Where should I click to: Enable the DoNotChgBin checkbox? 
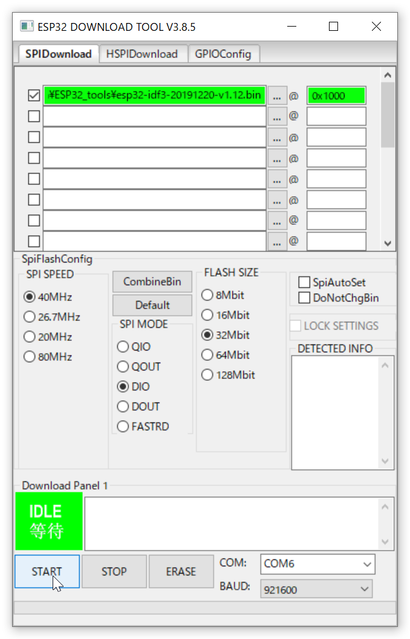[304, 297]
